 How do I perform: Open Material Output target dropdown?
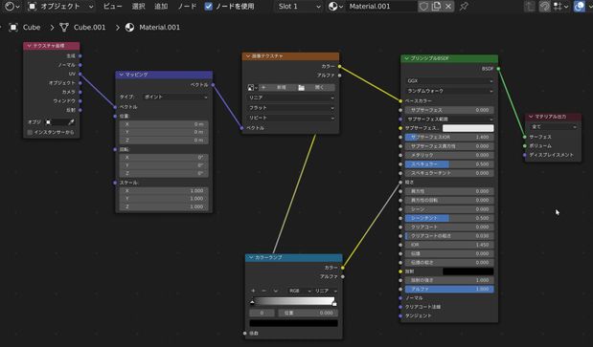tap(554, 127)
